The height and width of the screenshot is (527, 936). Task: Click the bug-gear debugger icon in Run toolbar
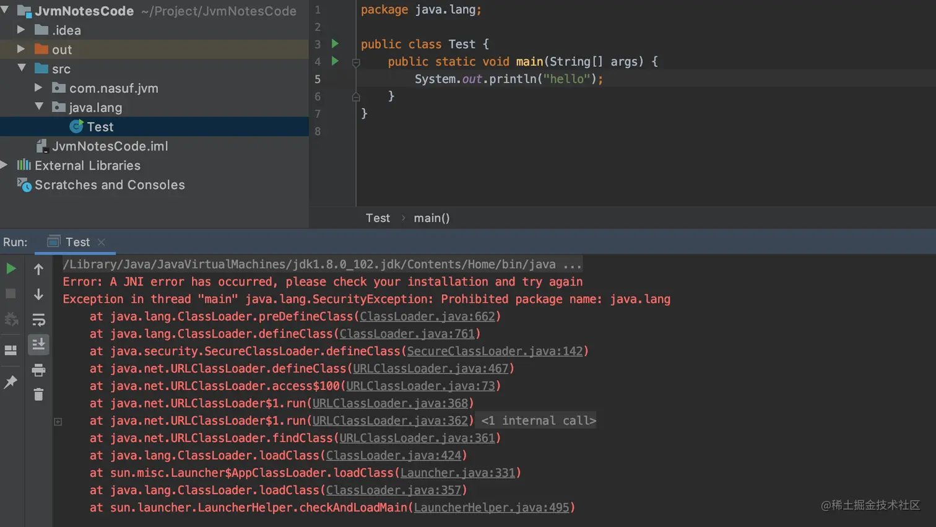(x=11, y=319)
